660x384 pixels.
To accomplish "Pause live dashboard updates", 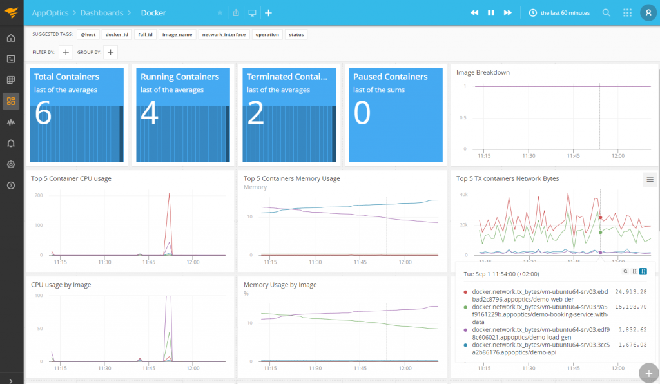I will tap(491, 13).
